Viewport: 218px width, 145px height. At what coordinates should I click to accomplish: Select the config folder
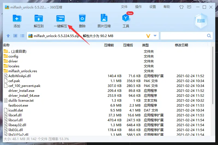13,56
